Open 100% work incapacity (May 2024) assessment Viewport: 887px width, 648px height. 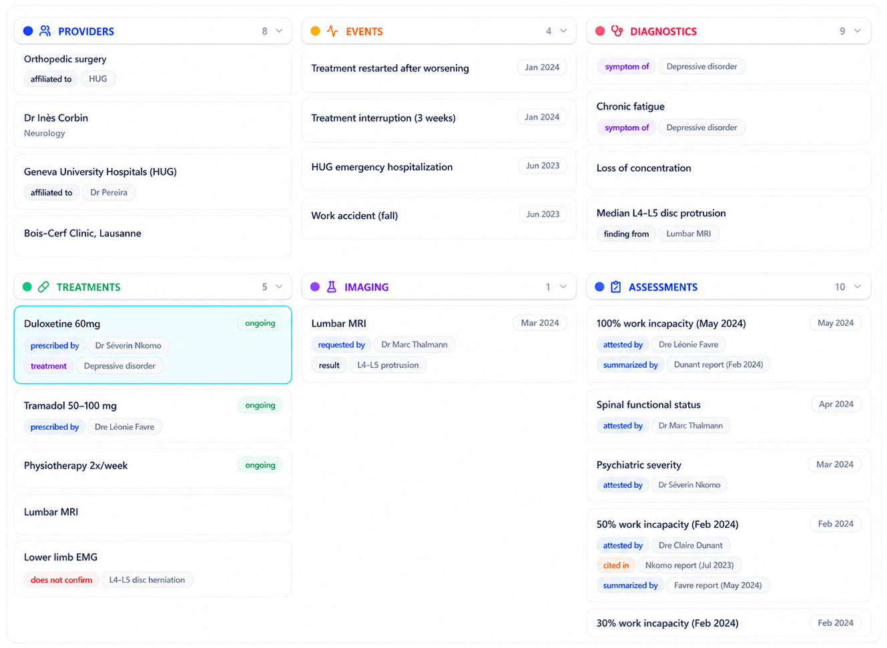click(729, 344)
